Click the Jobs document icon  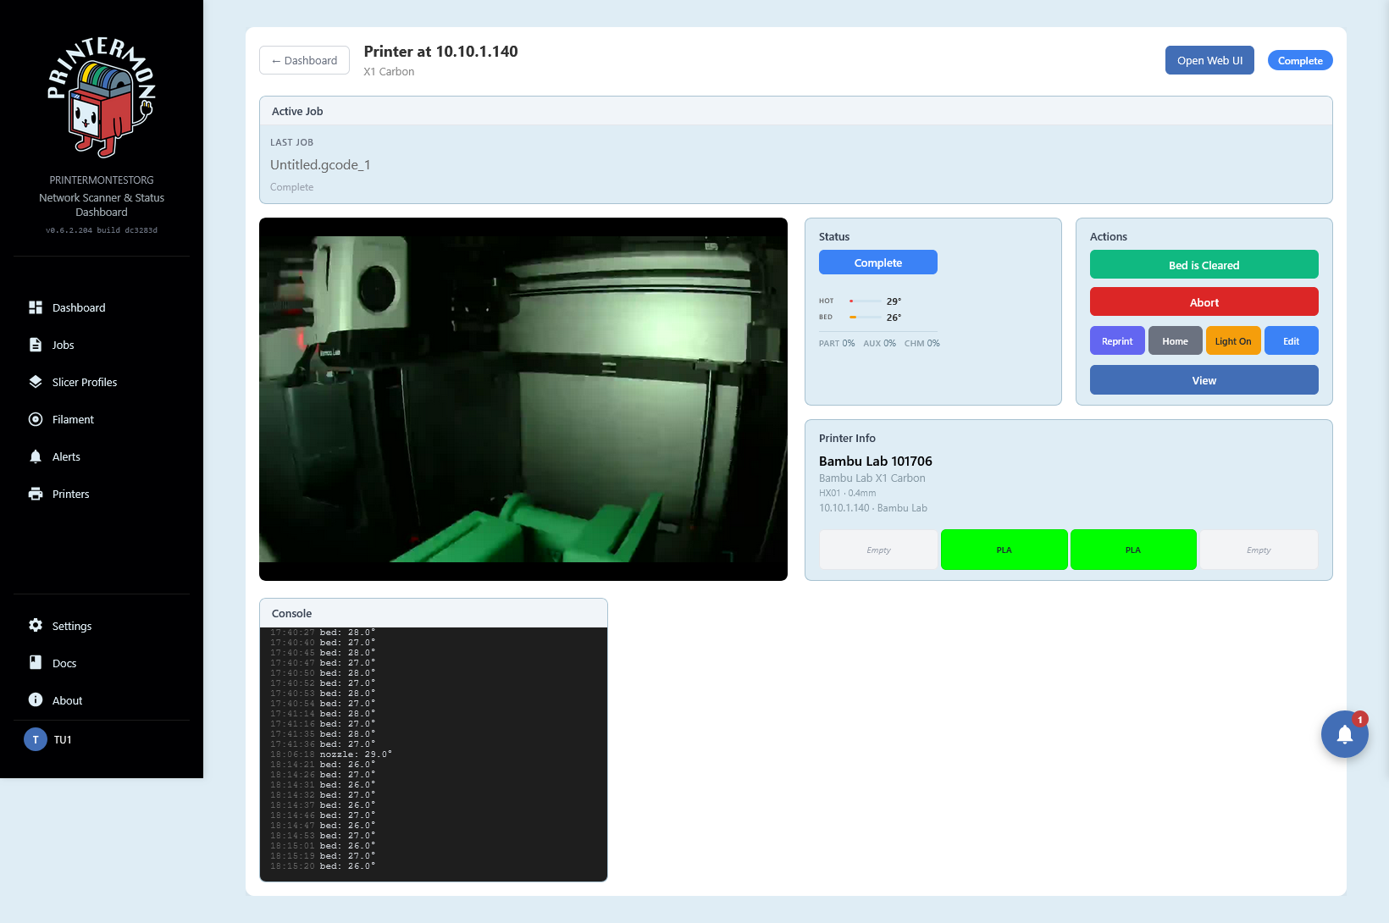click(36, 345)
